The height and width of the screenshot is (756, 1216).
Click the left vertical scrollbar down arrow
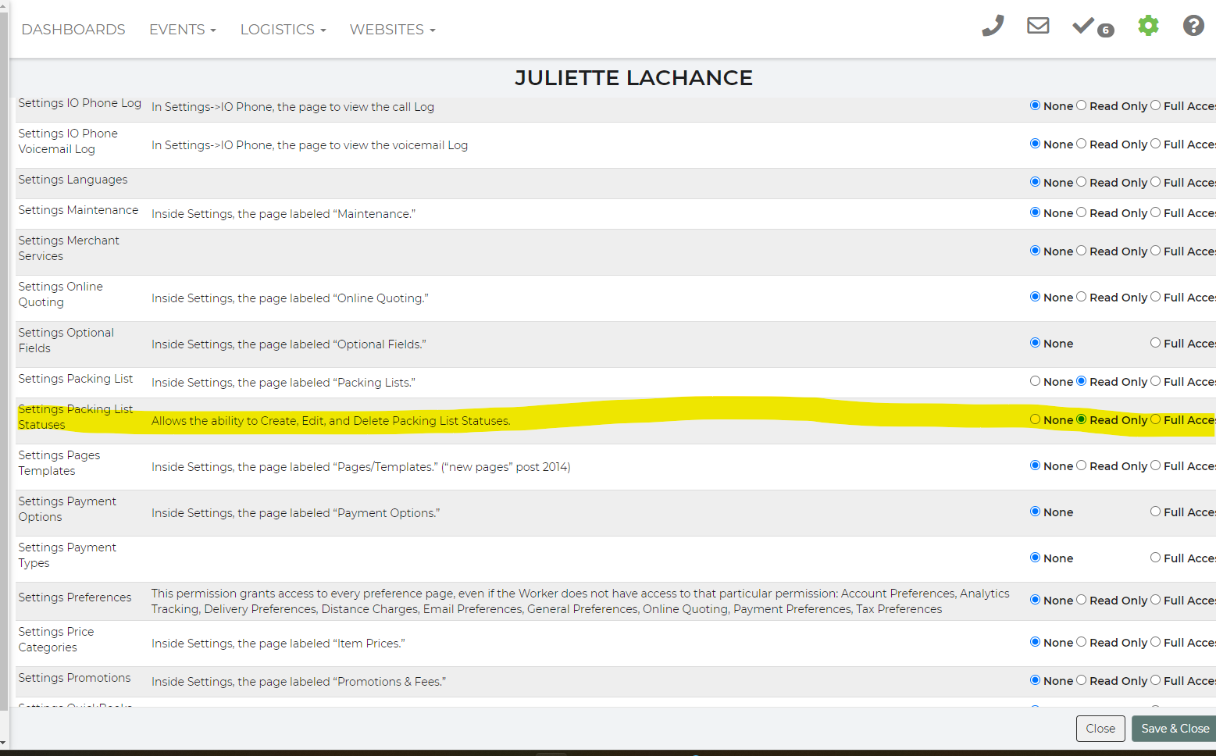coord(4,743)
